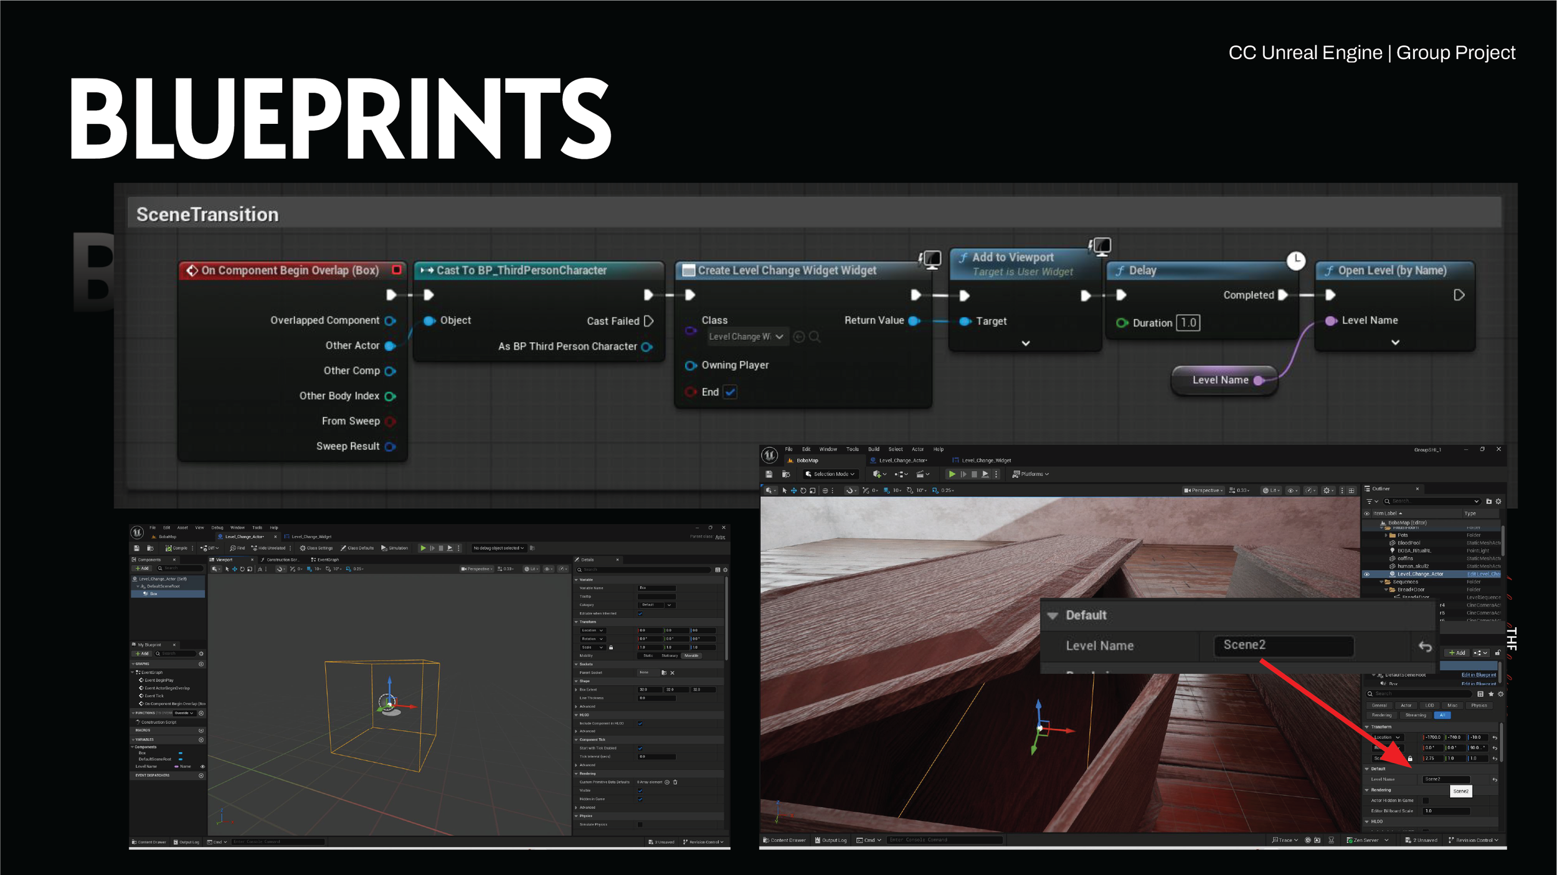Screen dimensions: 1557x875
Task: Open the Debug menu in the Blueprint editor
Action: 217,528
